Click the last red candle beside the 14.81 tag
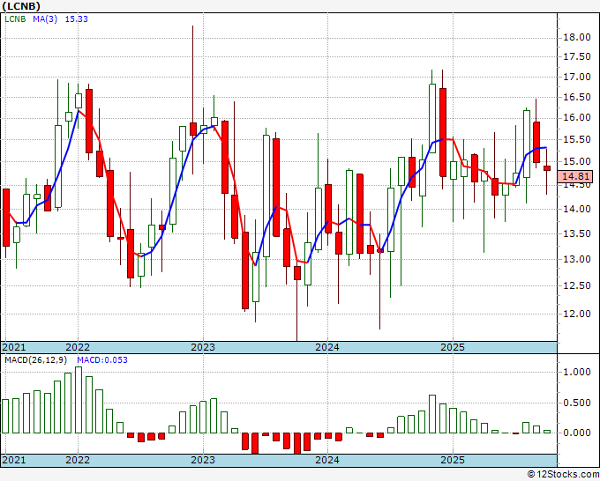This screenshot has height=481, width=600. click(x=547, y=168)
